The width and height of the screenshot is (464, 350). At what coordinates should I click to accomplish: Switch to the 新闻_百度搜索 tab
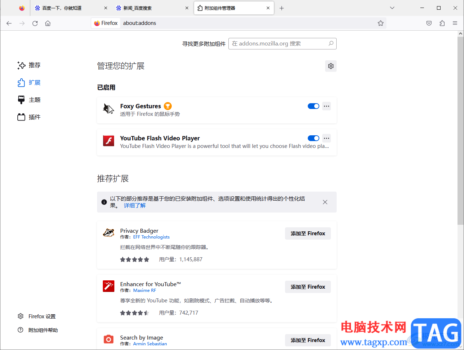click(152, 8)
